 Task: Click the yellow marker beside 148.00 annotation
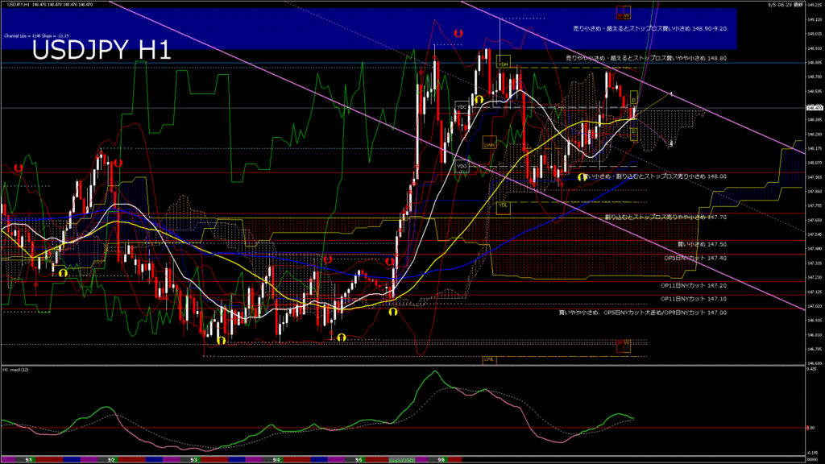pyautogui.click(x=582, y=176)
